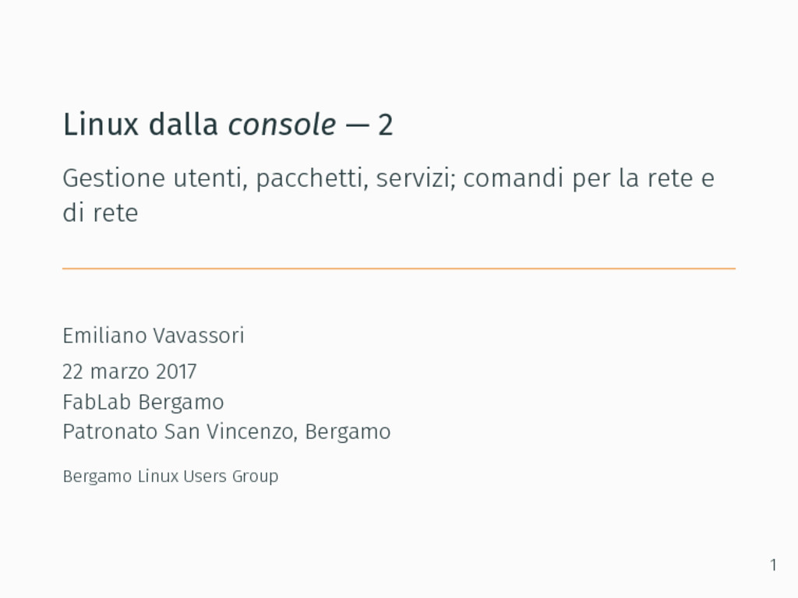
Task: Select the italic word "console" in title
Action: tap(282, 125)
